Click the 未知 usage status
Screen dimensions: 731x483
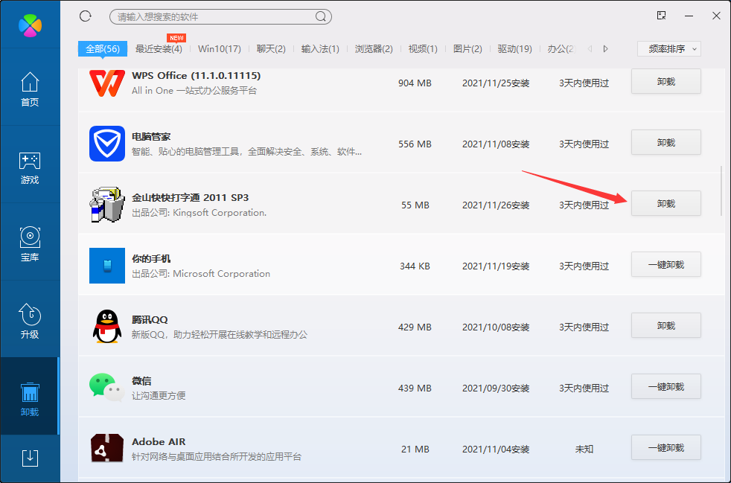[584, 450]
